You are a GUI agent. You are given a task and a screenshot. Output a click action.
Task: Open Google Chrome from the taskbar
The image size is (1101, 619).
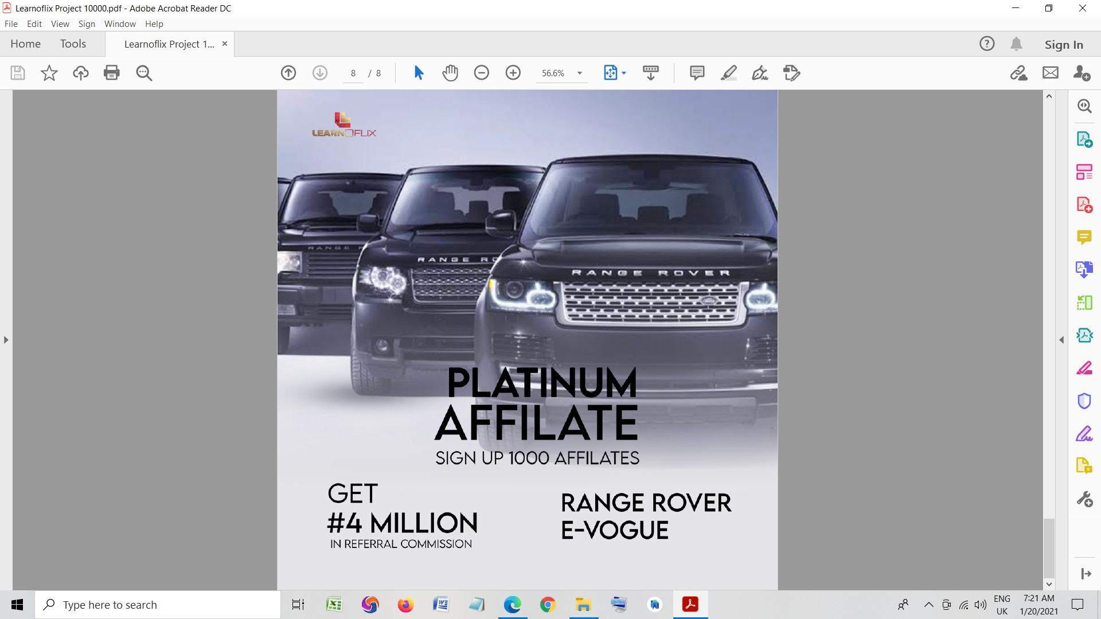click(x=548, y=605)
